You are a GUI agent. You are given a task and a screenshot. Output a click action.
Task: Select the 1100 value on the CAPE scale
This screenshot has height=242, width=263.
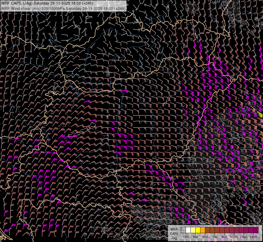pyautogui.click(x=234, y=237)
